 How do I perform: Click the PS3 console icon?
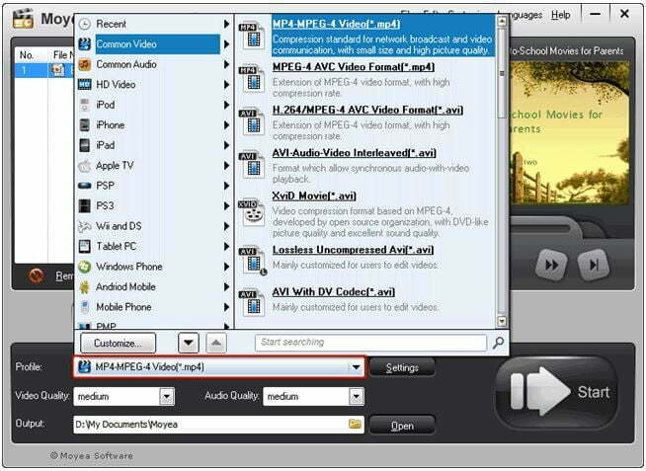(85, 205)
